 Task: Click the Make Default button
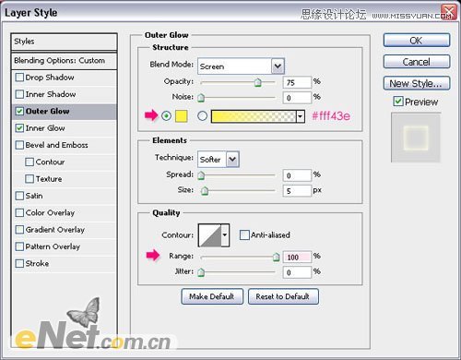212,296
